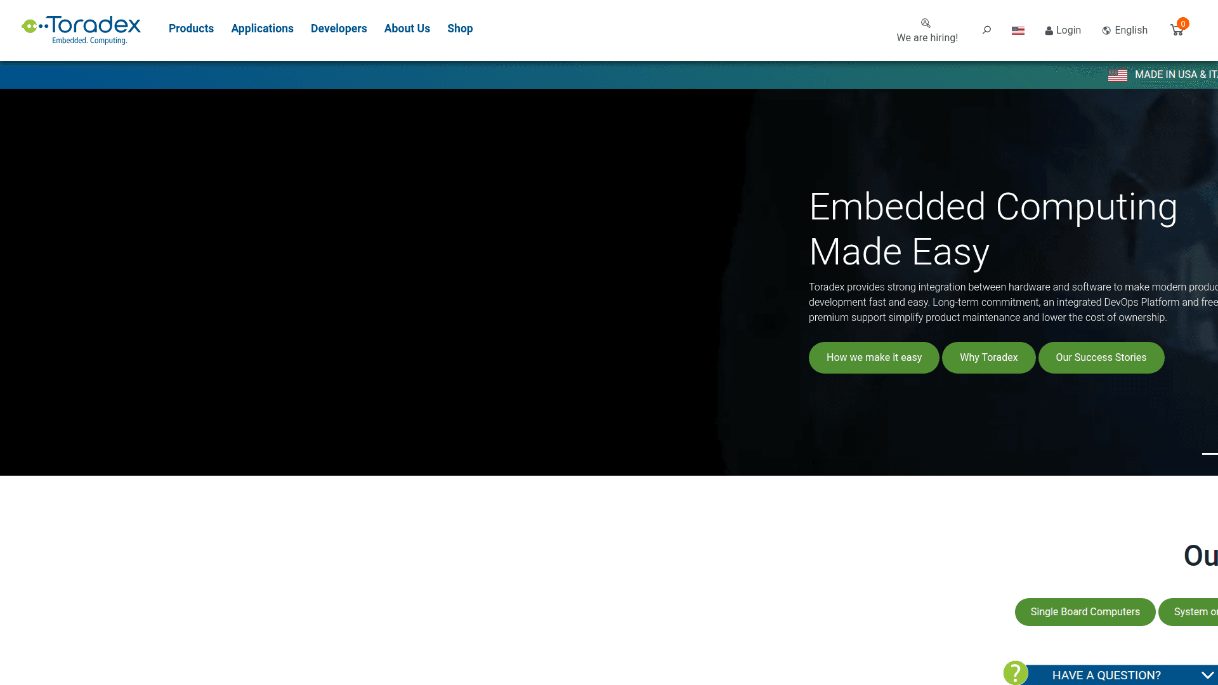
Task: Open the About Us menu
Action: coord(407,29)
